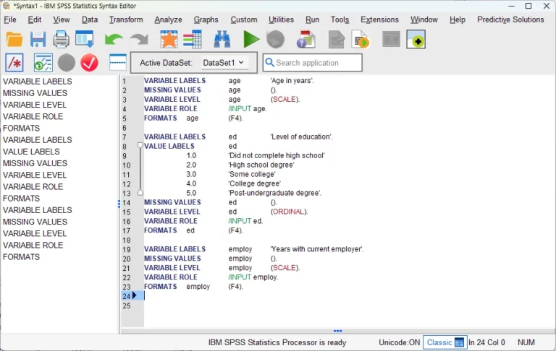The width and height of the screenshot is (556, 351).
Task: Click the Print icon in the toolbar
Action: click(x=61, y=39)
